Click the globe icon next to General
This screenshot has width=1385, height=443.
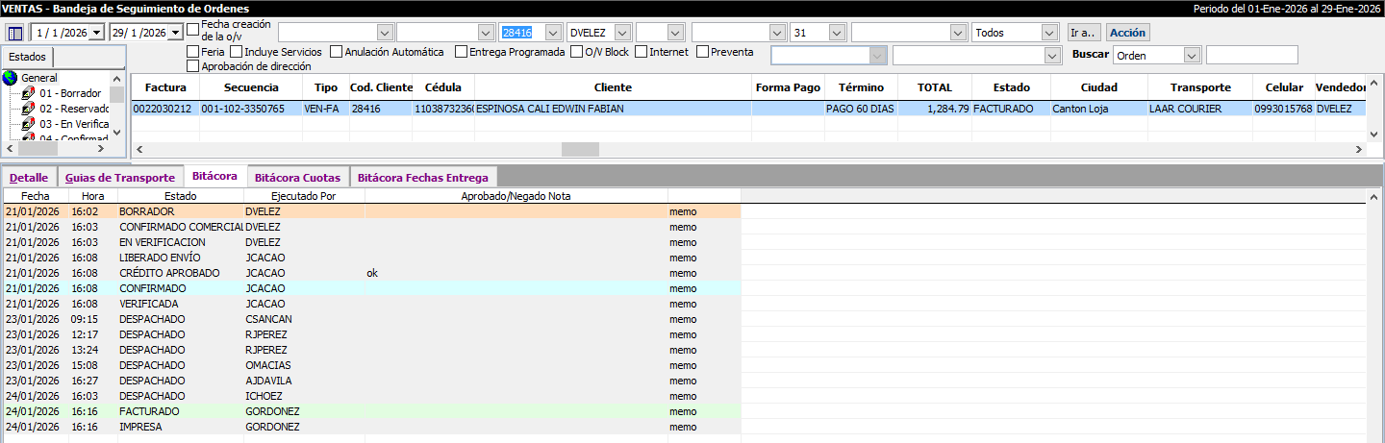coord(12,78)
